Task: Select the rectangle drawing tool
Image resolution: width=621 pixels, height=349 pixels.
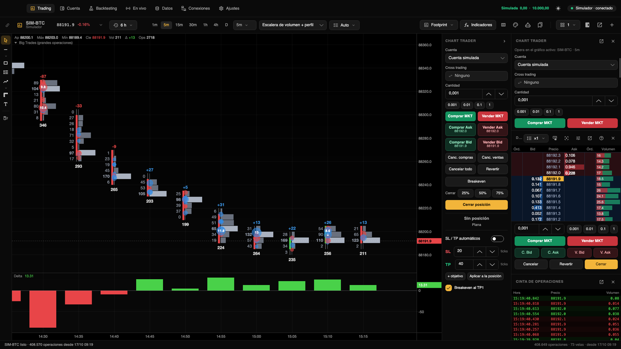Action: tap(5, 63)
